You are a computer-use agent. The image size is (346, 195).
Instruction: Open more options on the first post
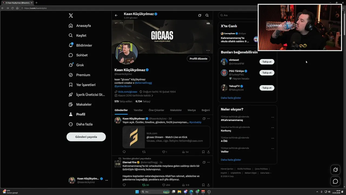coord(208,119)
